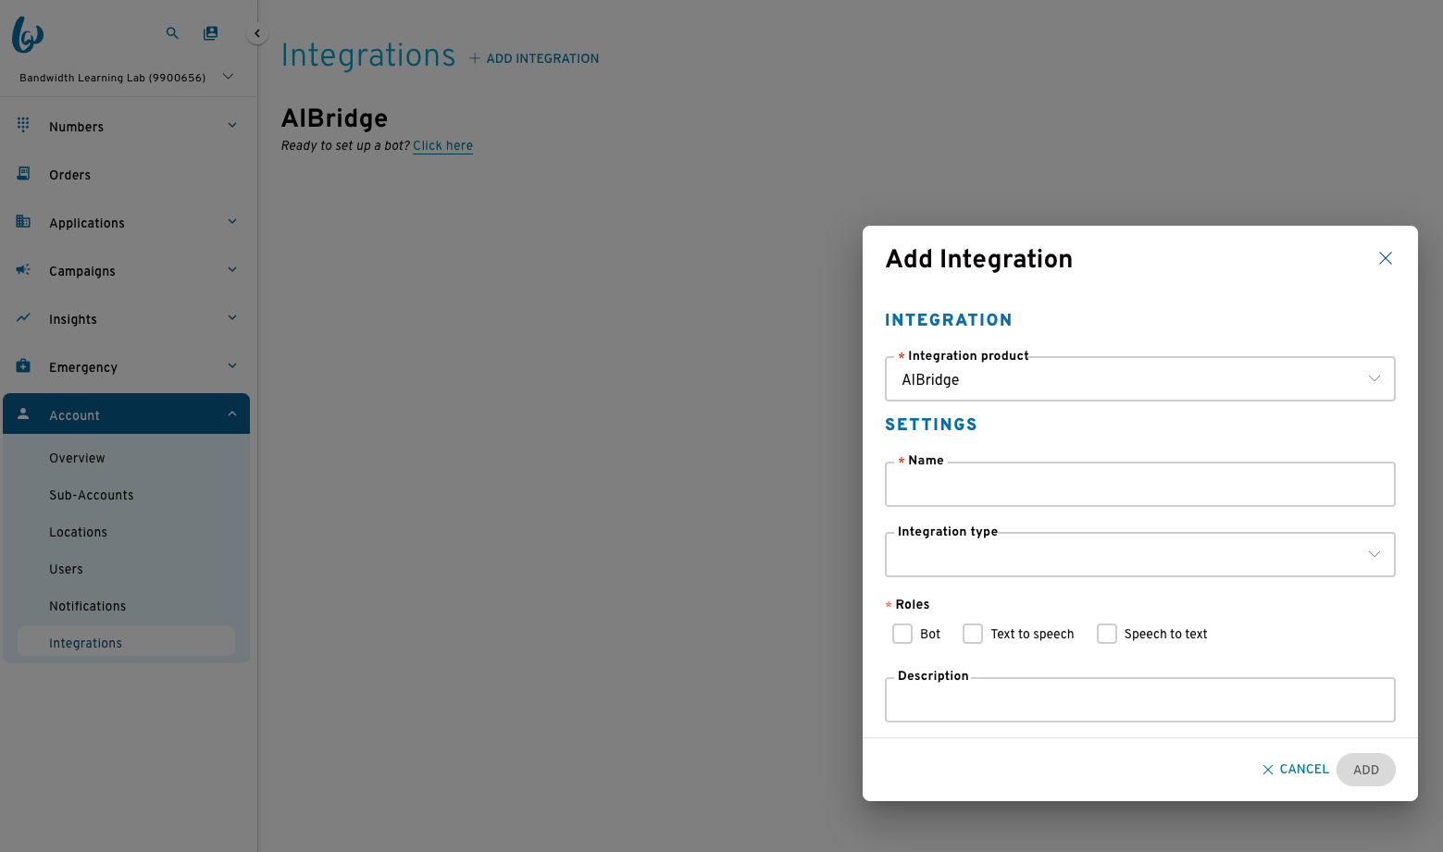Open the Integration product dropdown
The height and width of the screenshot is (852, 1443).
(x=1140, y=379)
